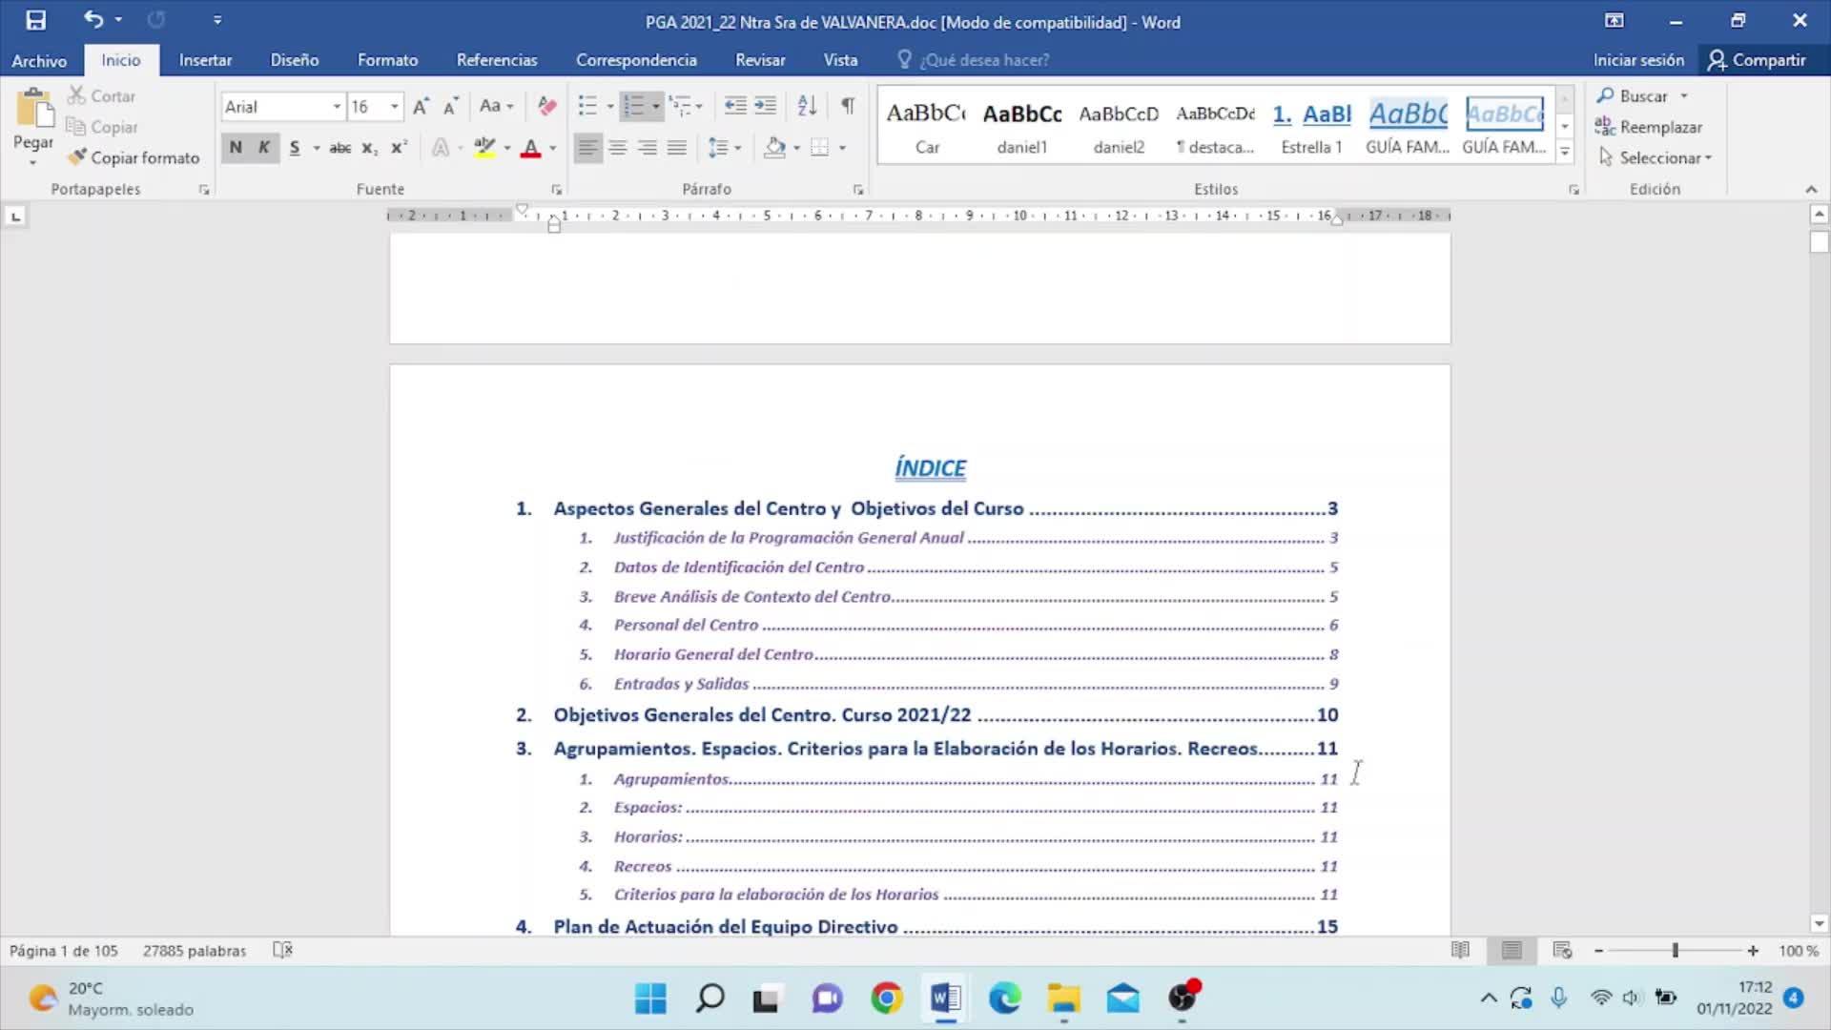Expand the font size 16 dropdown
The width and height of the screenshot is (1831, 1030).
394,107
